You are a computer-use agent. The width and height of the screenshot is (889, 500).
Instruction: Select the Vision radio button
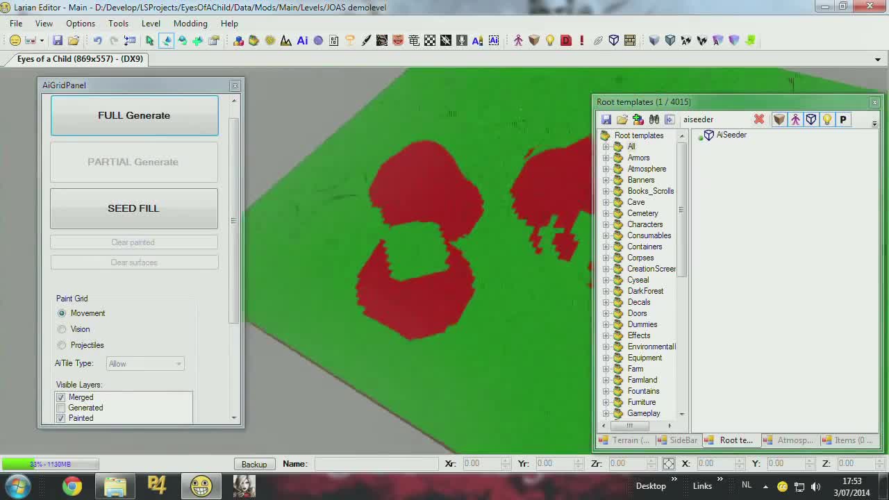(63, 329)
